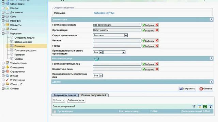Image resolution: width=218 pixels, height=122 pixels.
Task: Expand the Мой офис tree node
Action: [x=3, y=21]
